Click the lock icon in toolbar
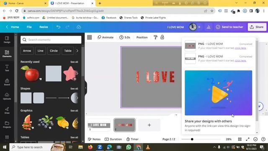This screenshot has height=151, width=268. (162, 37)
